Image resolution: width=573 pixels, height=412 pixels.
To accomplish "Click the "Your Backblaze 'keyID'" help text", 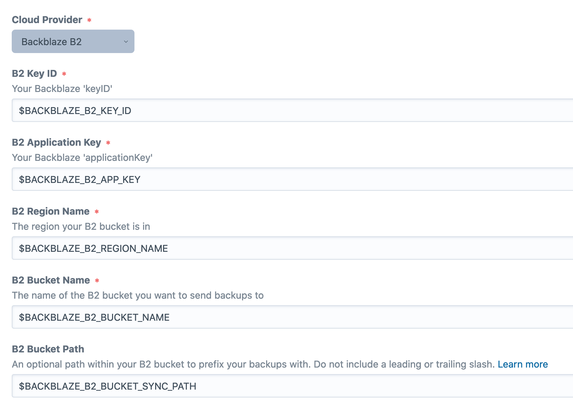I will click(62, 89).
